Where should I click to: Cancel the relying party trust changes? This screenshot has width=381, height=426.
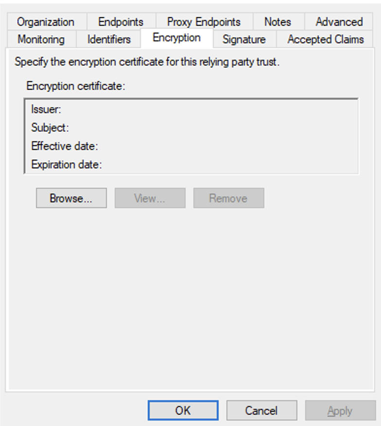click(x=261, y=410)
